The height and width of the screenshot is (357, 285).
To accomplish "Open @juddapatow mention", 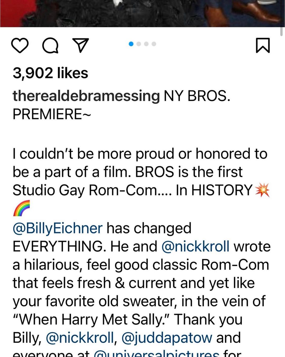I will point(167,338).
